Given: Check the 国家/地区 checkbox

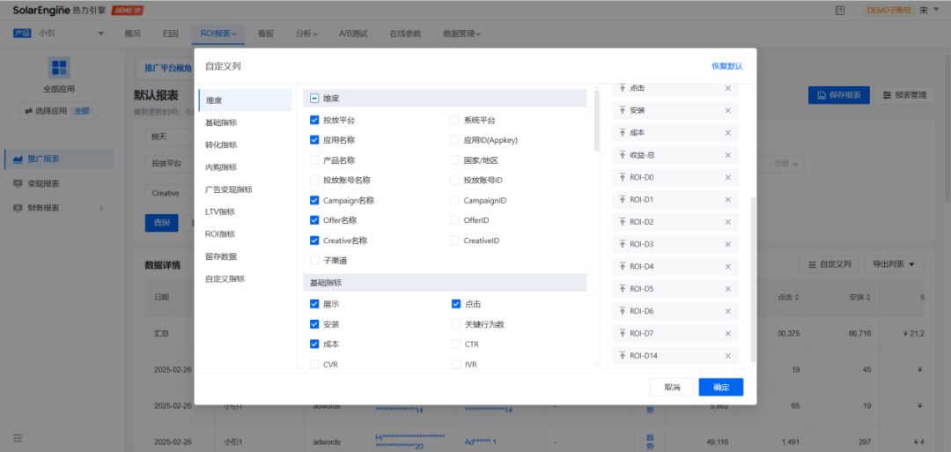Looking at the screenshot, I should (455, 160).
